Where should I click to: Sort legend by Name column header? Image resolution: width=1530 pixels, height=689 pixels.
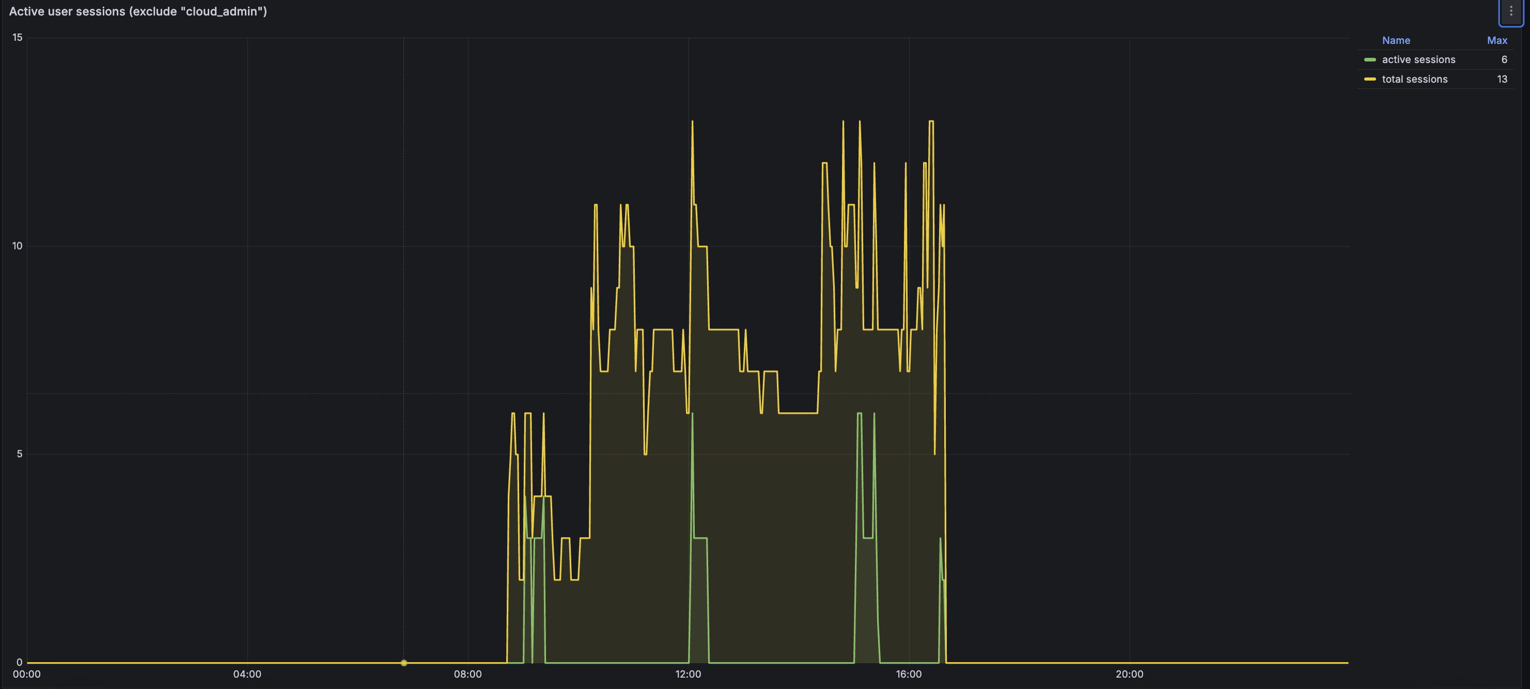pos(1395,40)
